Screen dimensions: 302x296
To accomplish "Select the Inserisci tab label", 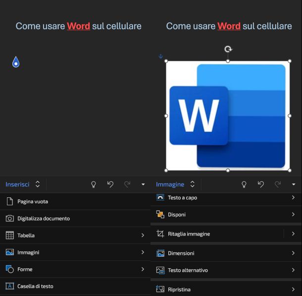I will click(x=17, y=184).
